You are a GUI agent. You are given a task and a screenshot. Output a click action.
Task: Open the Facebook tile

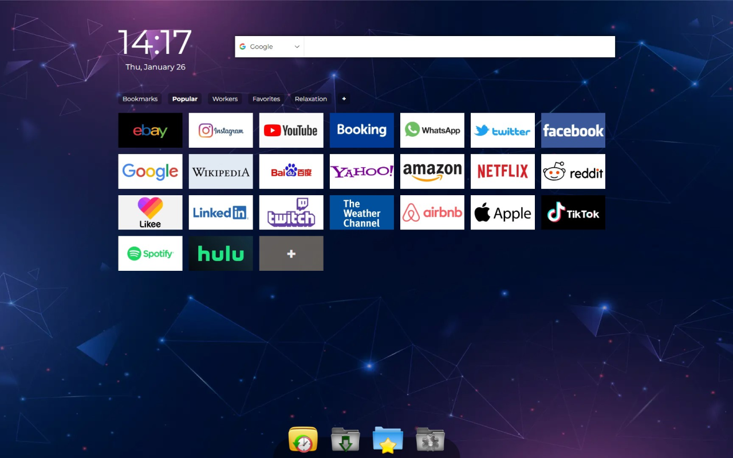[x=573, y=130]
